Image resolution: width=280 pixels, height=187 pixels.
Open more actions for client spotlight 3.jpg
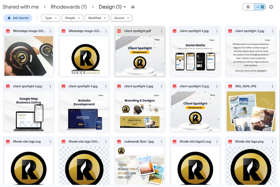(161, 86)
